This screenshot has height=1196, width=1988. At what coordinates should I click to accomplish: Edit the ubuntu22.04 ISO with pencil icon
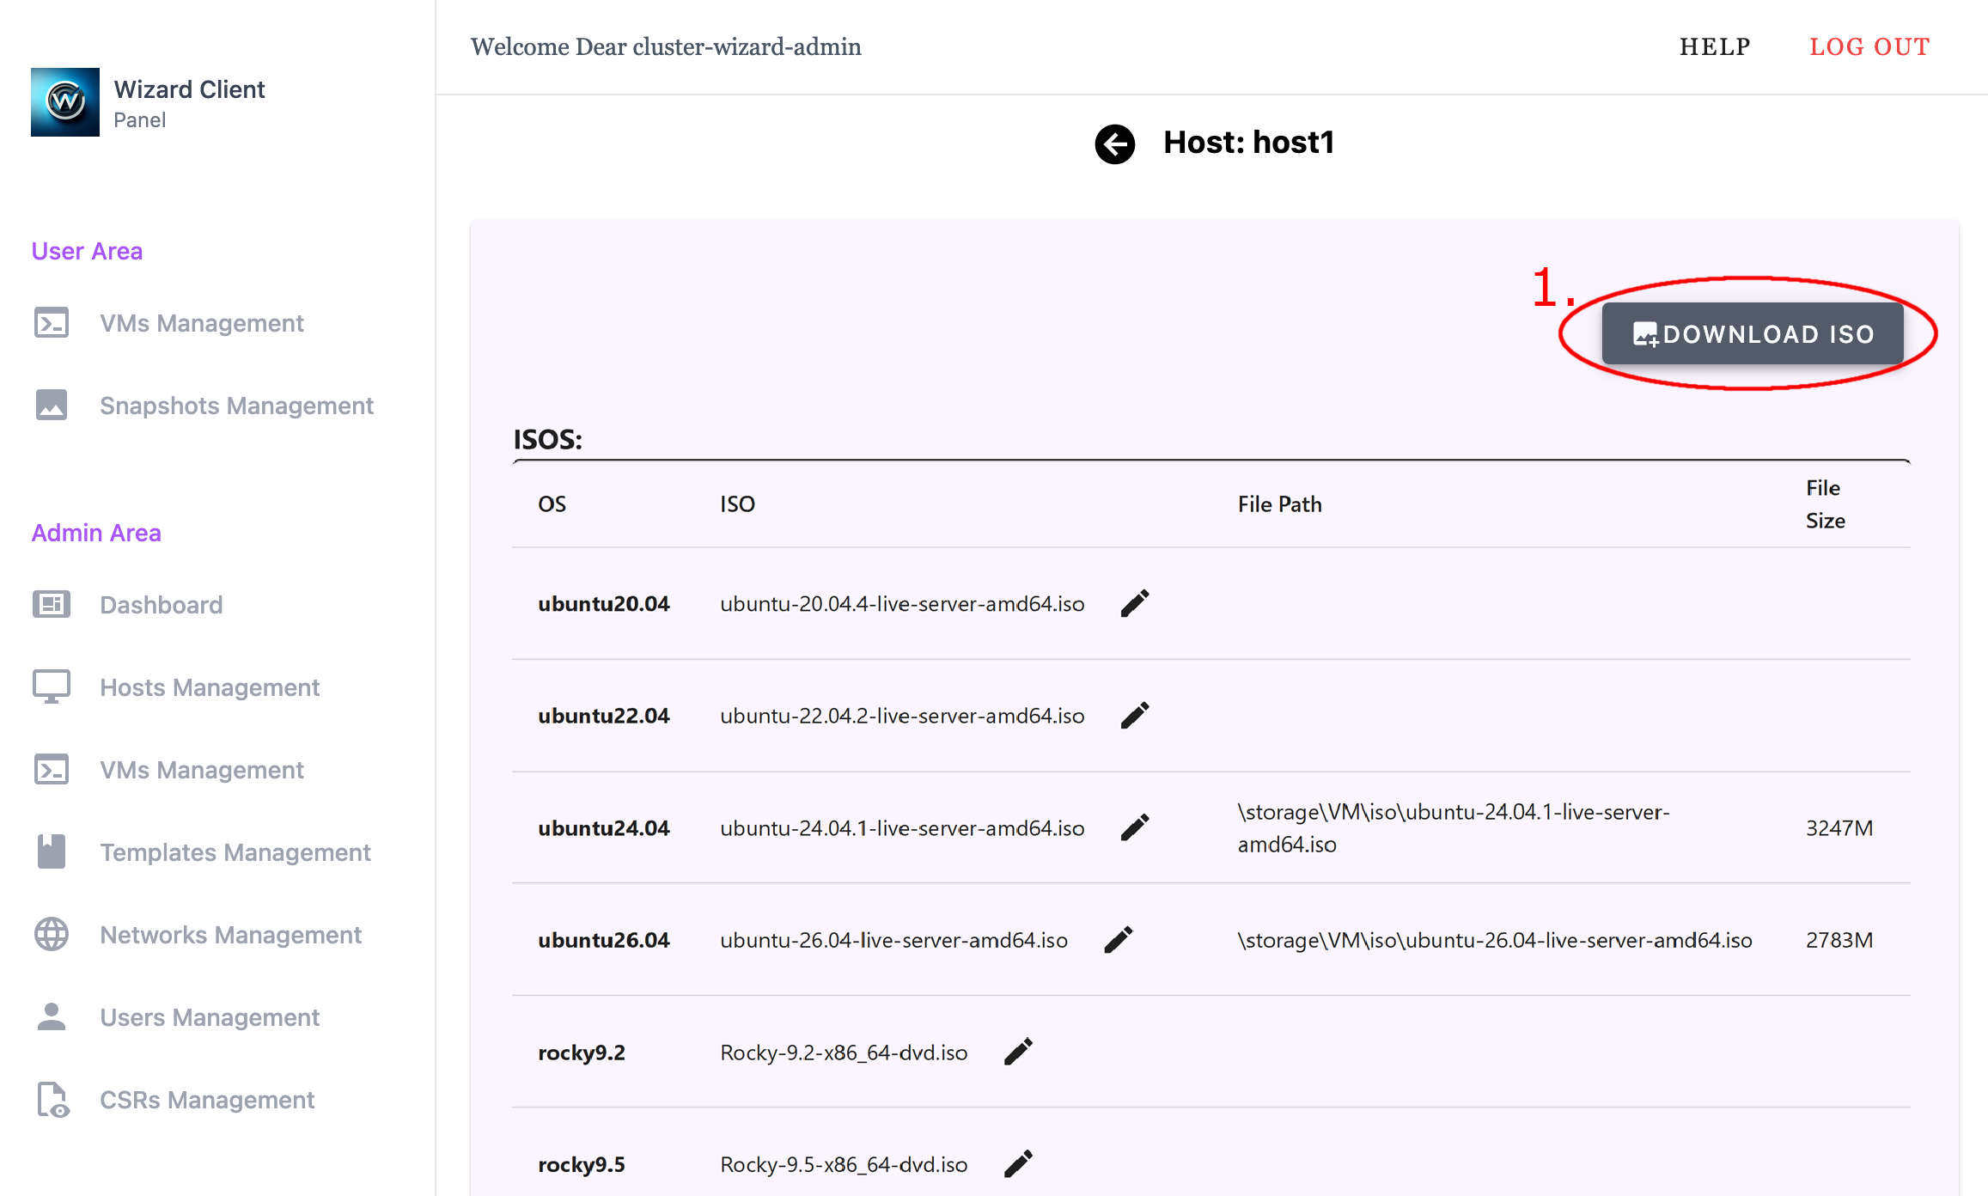pos(1134,716)
